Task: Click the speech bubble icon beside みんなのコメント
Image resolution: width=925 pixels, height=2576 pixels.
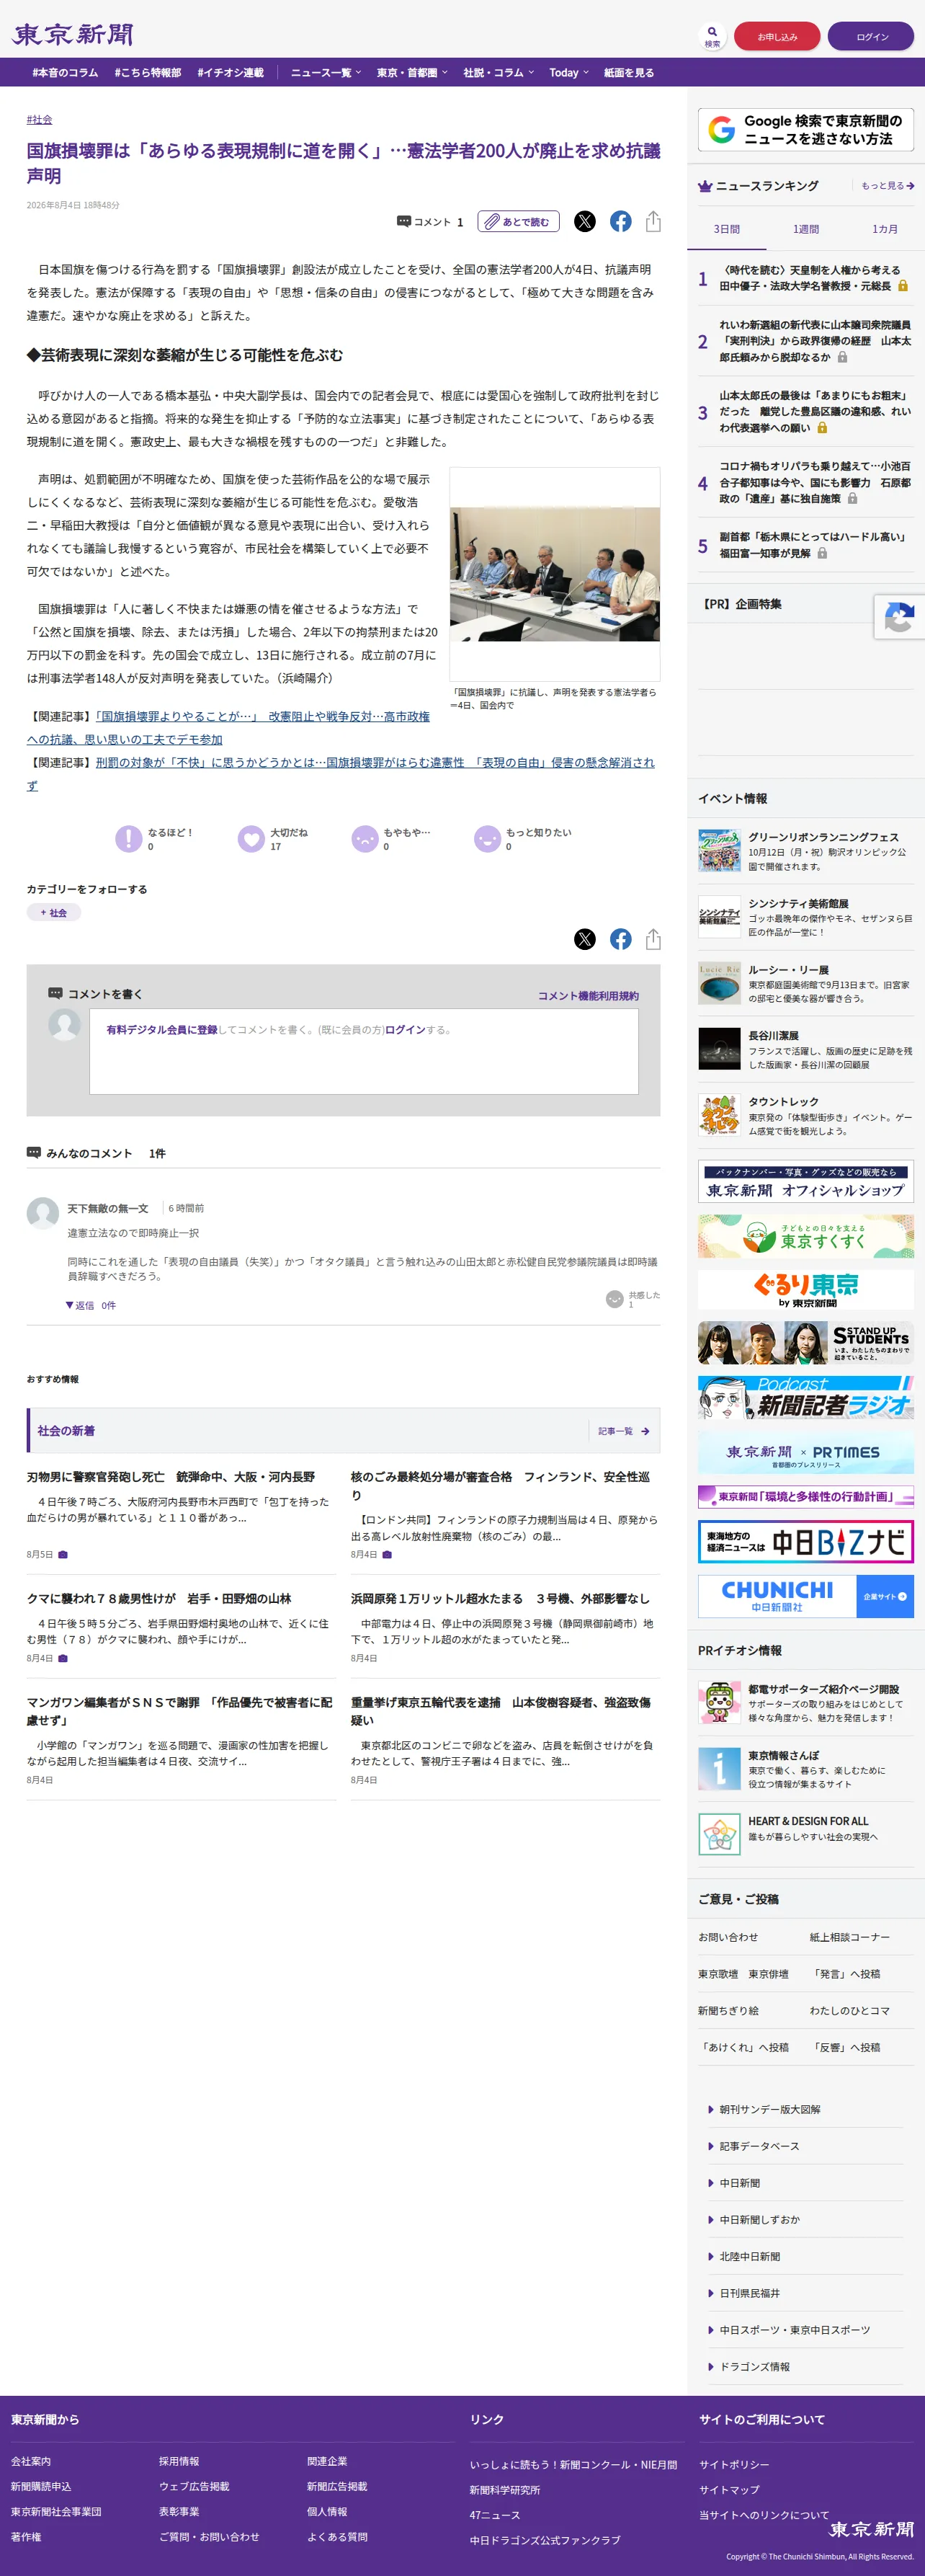Action: coord(34,1152)
